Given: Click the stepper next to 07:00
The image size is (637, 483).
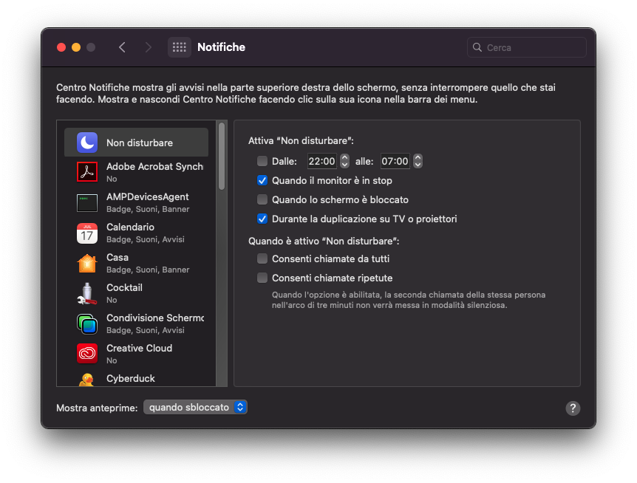Looking at the screenshot, I should (x=418, y=161).
